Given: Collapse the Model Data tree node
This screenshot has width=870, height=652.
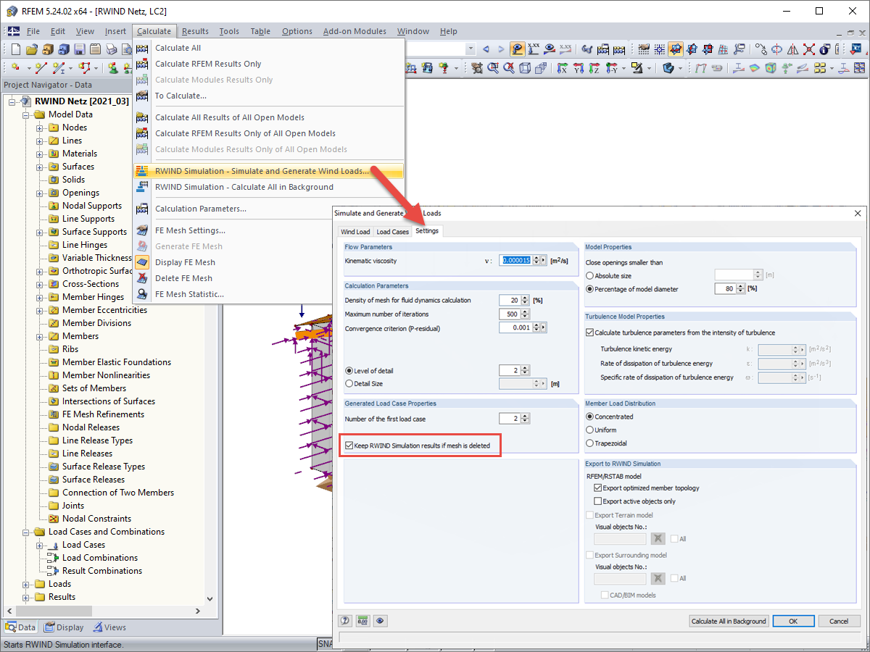Looking at the screenshot, I should [x=26, y=114].
